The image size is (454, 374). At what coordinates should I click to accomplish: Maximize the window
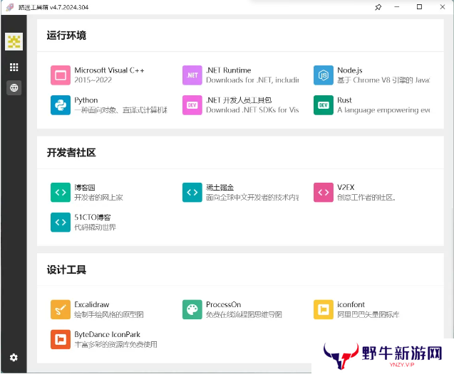(419, 7)
